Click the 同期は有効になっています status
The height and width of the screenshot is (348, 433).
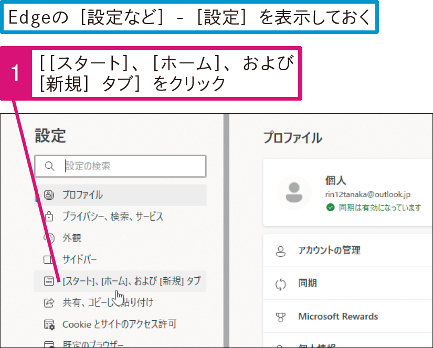[x=379, y=208]
